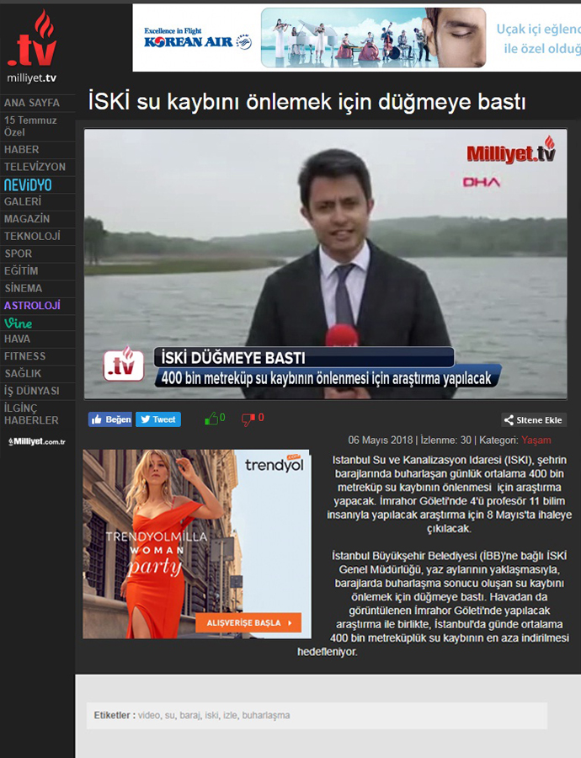The width and height of the screenshot is (581, 758).
Task: Go to GALERİ section
Action: [x=23, y=201]
